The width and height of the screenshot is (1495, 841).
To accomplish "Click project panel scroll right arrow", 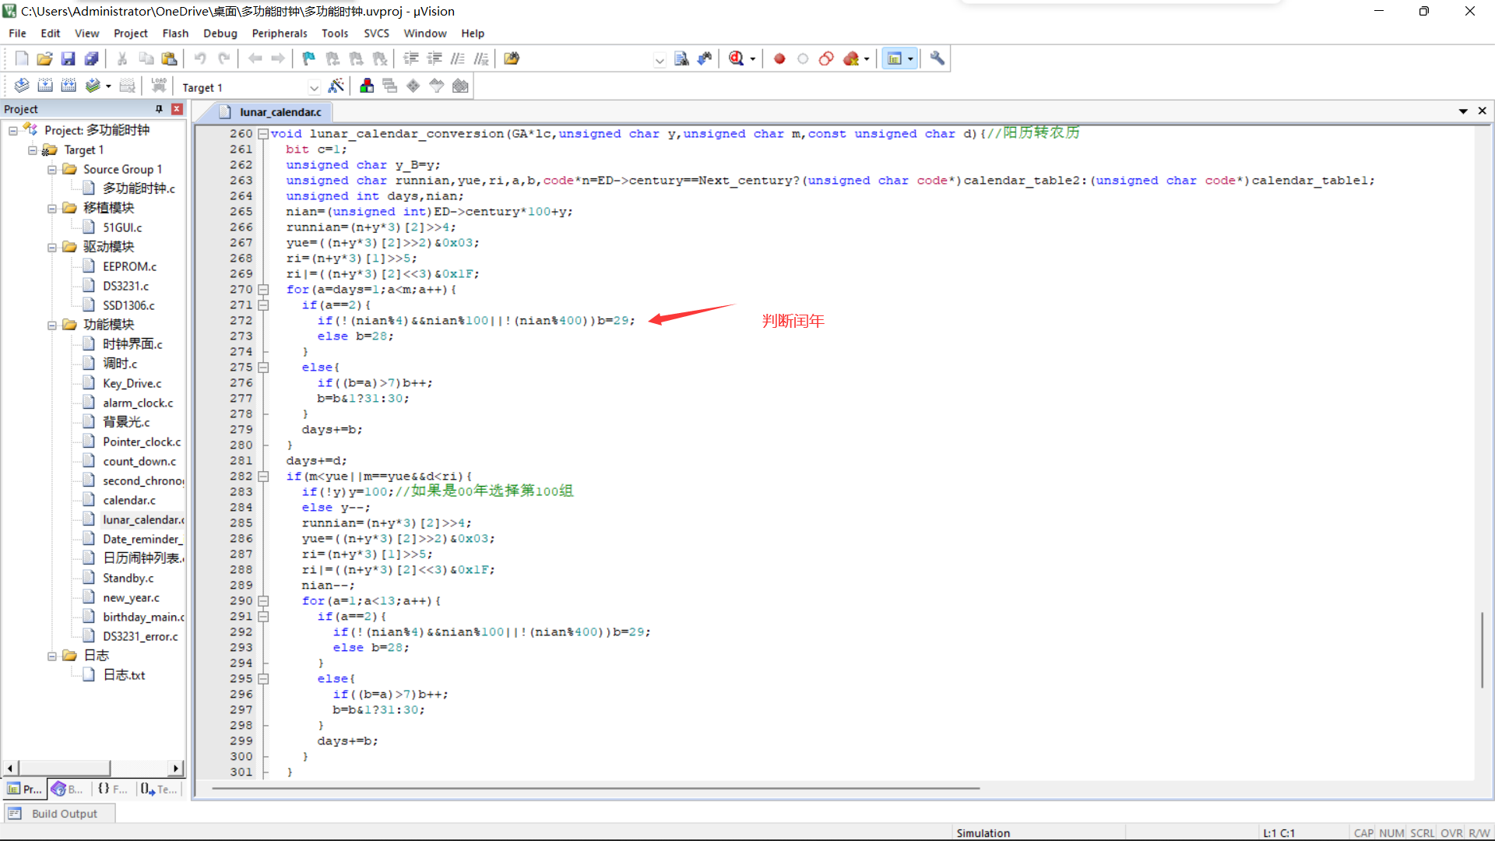I will (x=176, y=769).
